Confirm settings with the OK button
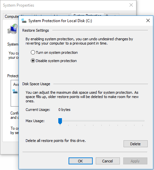 [80, 161]
